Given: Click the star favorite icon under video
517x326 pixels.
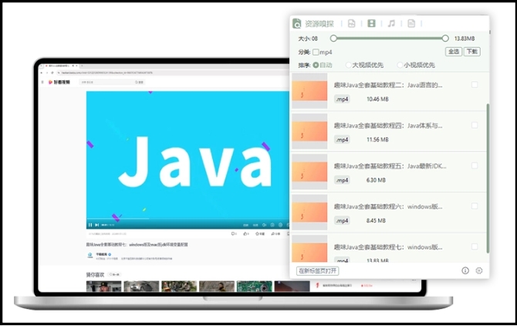Looking at the screenshot, I should pyautogui.click(x=259, y=233).
